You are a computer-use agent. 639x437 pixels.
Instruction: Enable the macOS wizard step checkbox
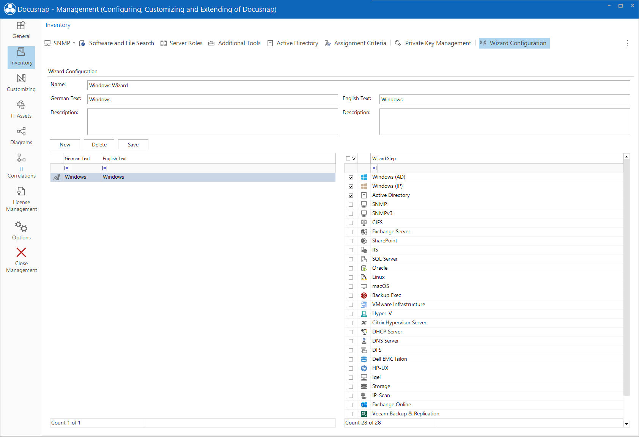pyautogui.click(x=351, y=286)
